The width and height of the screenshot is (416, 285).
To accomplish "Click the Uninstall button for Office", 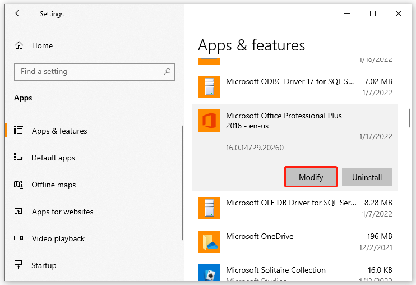I will (367, 177).
